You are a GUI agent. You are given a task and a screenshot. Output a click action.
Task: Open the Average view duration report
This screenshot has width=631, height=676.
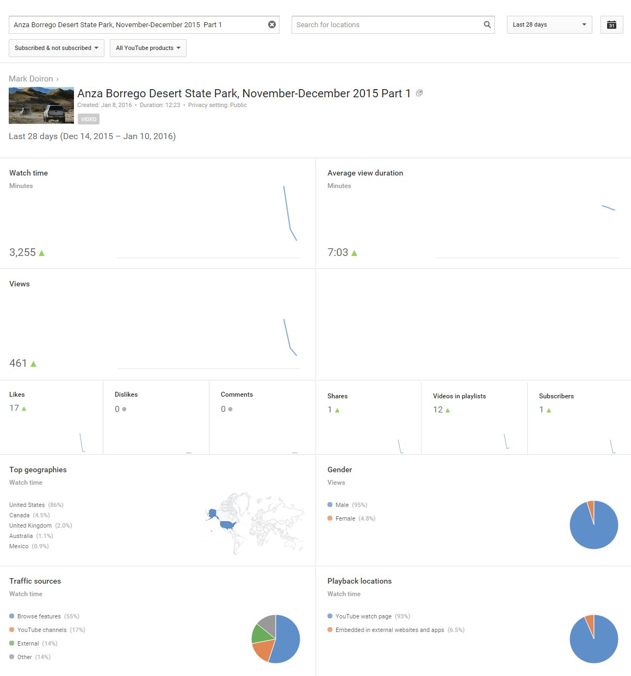tap(365, 173)
